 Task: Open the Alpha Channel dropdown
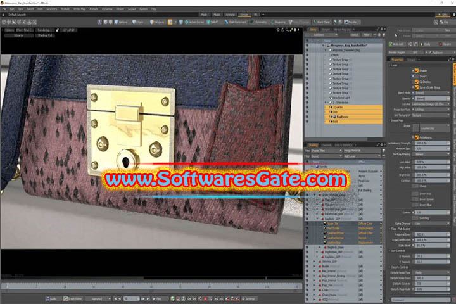coord(432,224)
